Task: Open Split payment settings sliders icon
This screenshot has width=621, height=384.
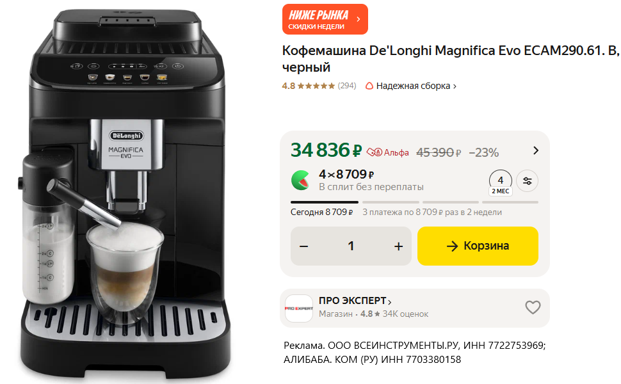Action: [527, 181]
